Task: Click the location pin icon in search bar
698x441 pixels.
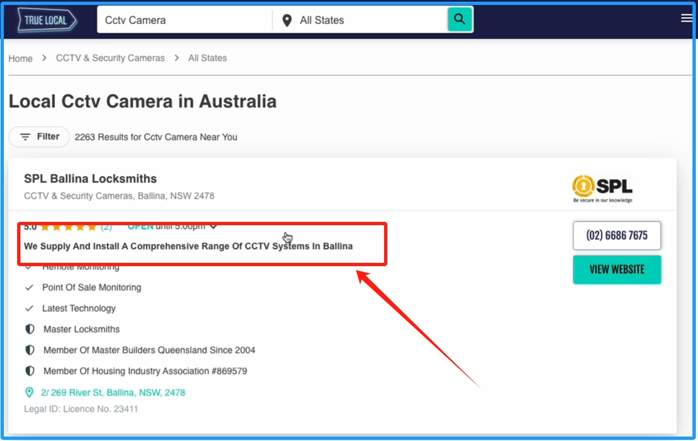Action: [x=287, y=20]
